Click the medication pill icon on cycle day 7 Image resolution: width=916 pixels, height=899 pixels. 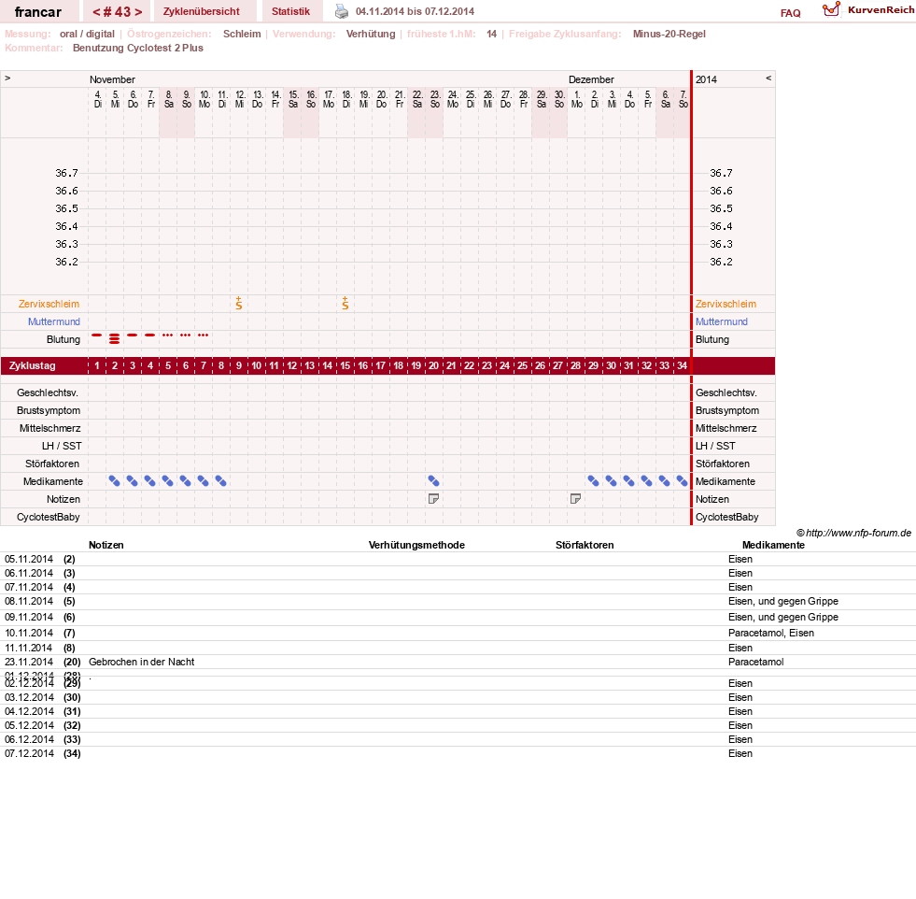pos(203,481)
